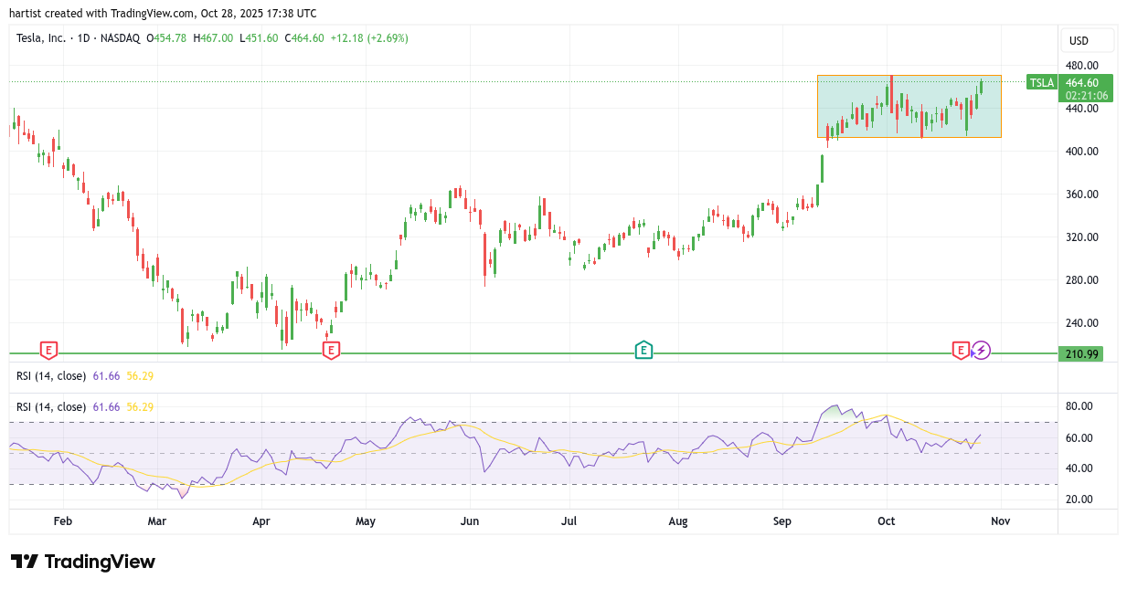
Task: Click the red earnings marker in late April
Action: [x=331, y=350]
